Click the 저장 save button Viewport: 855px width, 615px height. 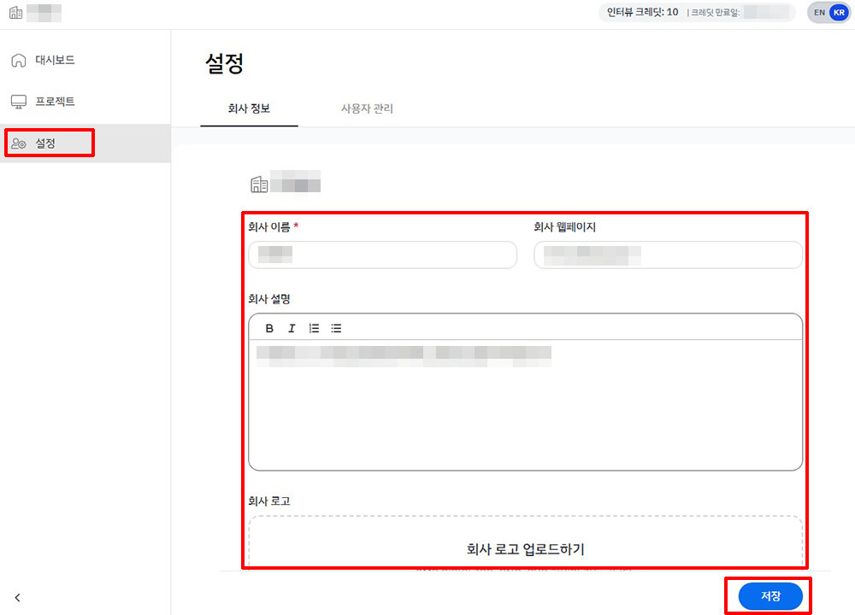769,595
